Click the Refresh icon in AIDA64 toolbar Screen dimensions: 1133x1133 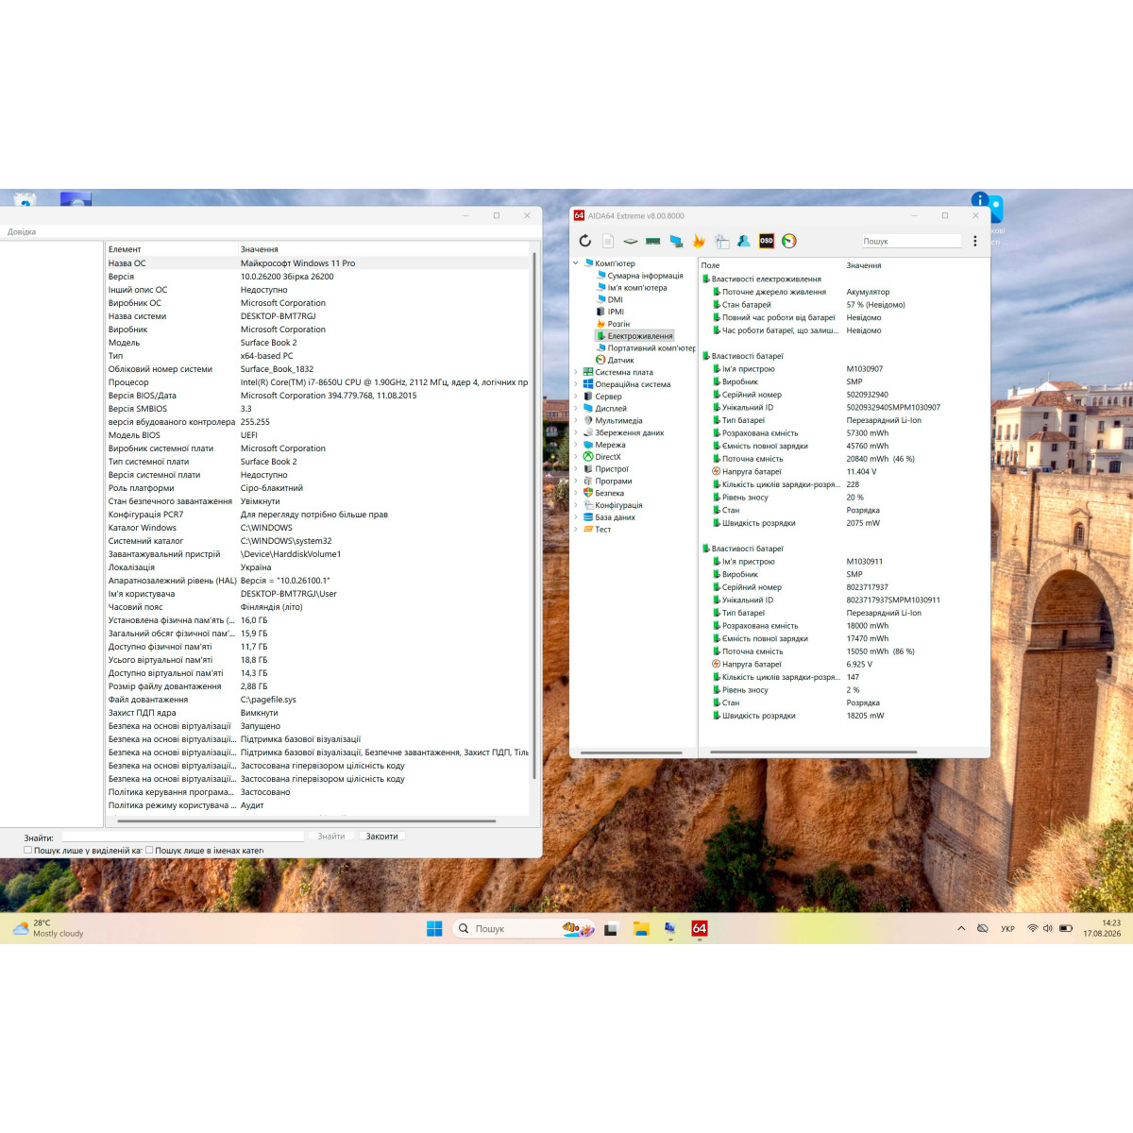coord(585,241)
